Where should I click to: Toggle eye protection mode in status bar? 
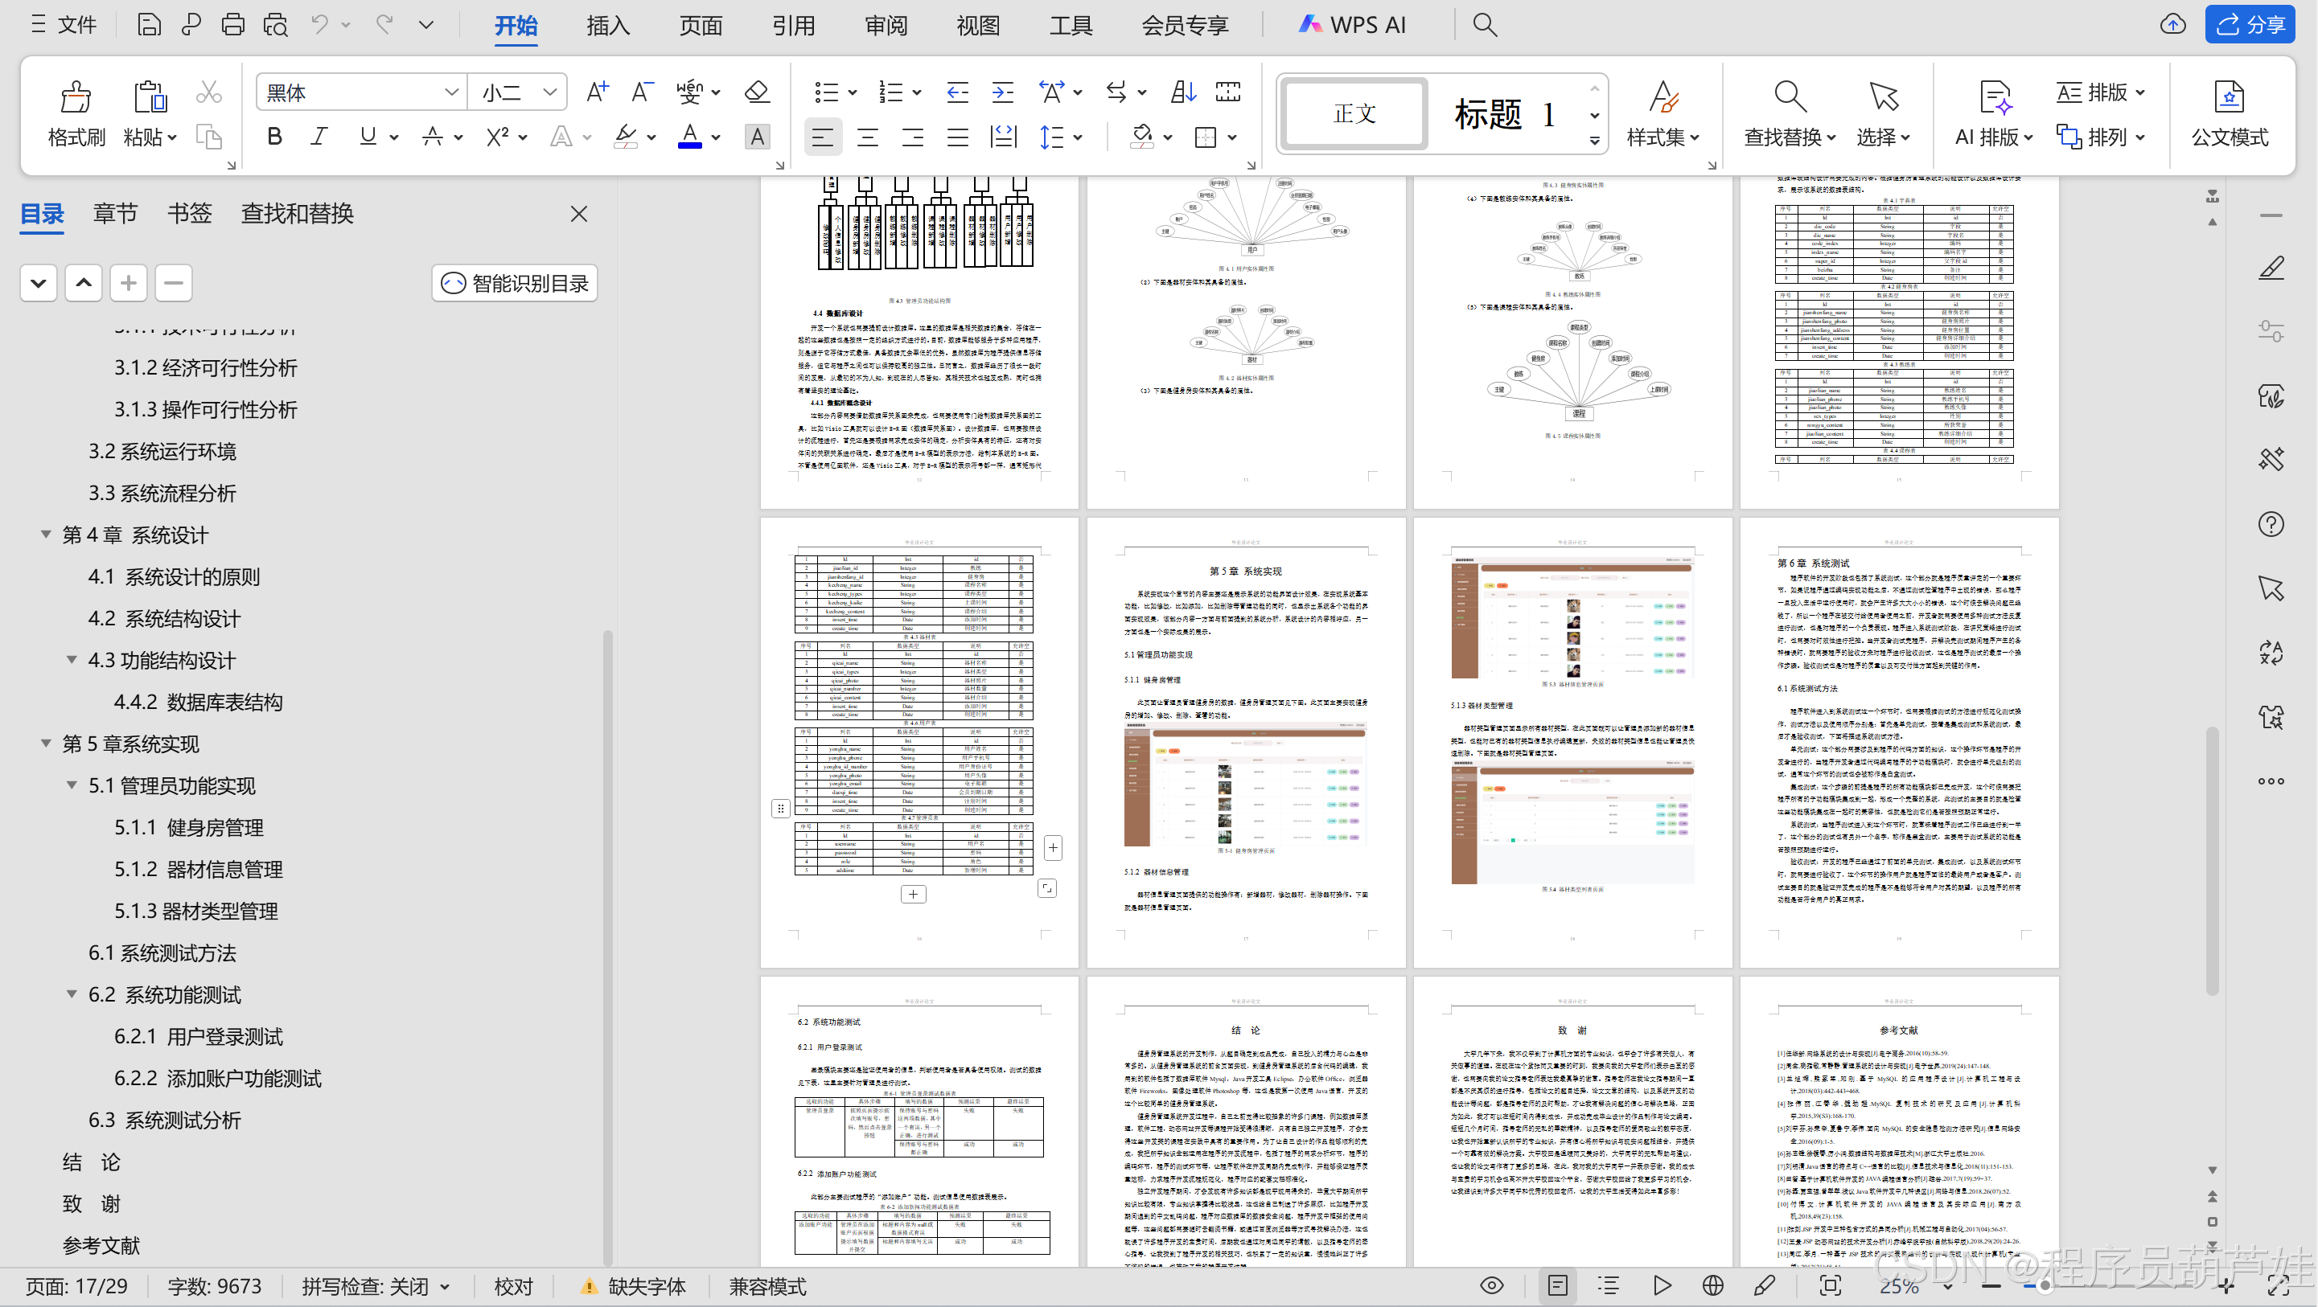[1491, 1285]
